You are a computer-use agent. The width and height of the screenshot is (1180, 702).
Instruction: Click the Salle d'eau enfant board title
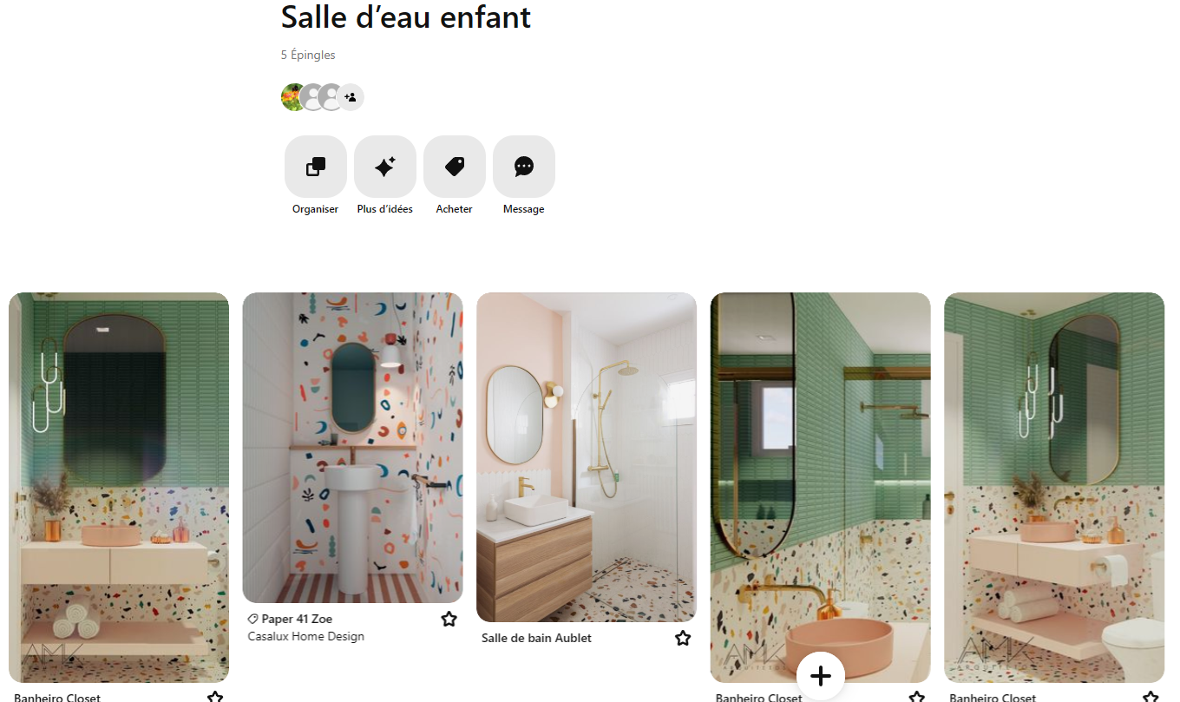pos(406,16)
